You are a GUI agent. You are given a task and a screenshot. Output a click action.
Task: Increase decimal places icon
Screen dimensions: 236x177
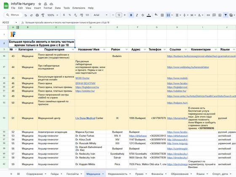coord(81,15)
